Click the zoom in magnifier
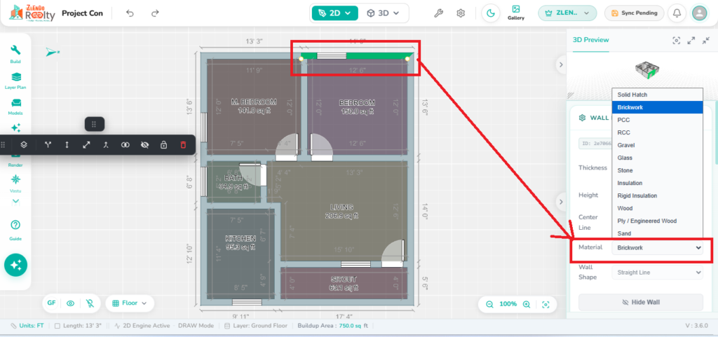This screenshot has height=337, width=718. (527, 304)
